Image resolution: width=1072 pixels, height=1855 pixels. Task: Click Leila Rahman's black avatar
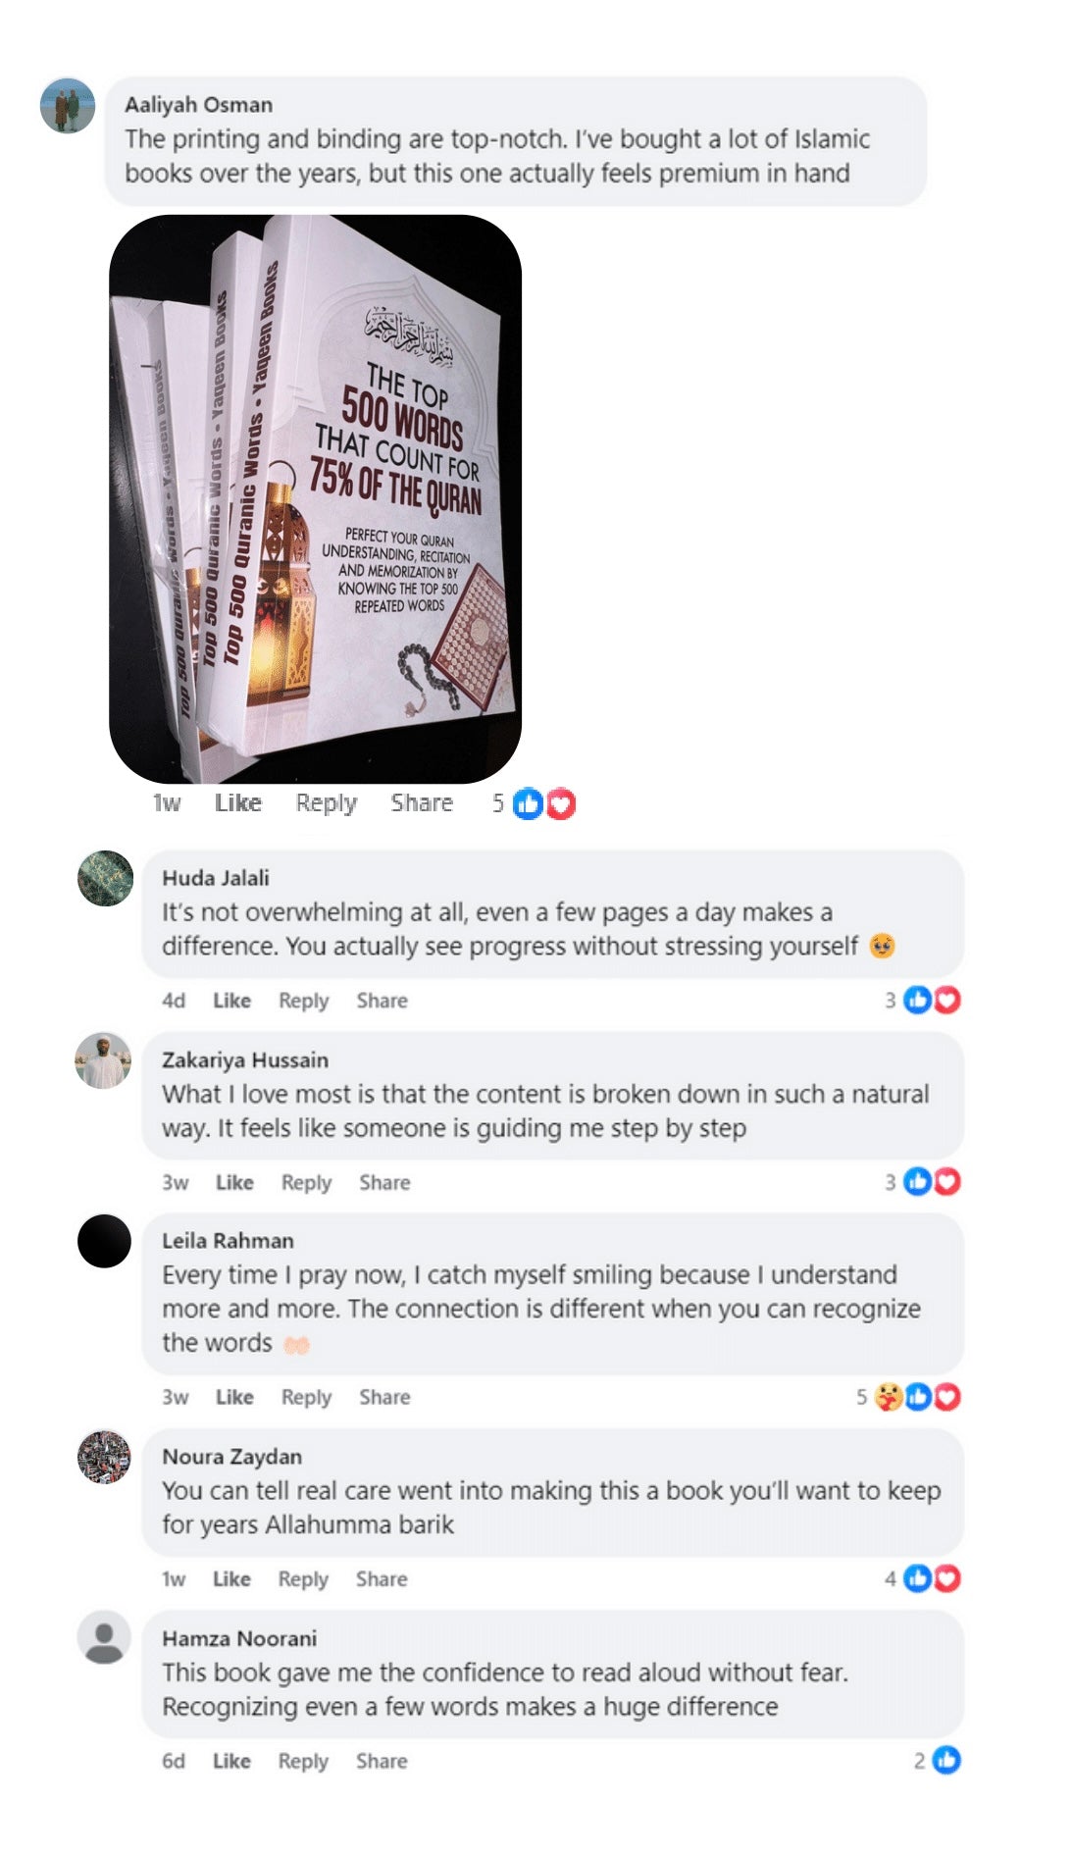pos(104,1241)
